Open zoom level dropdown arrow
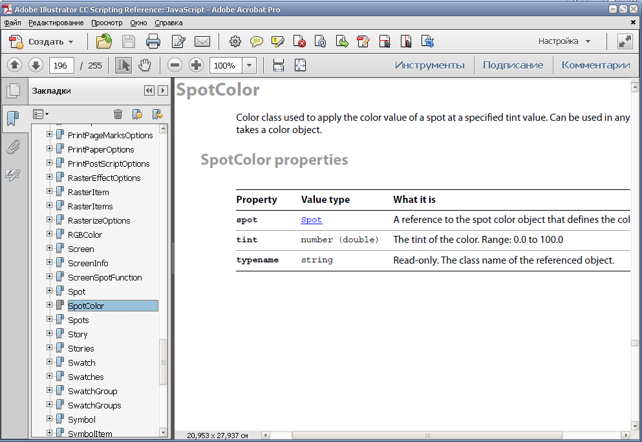 click(x=249, y=65)
